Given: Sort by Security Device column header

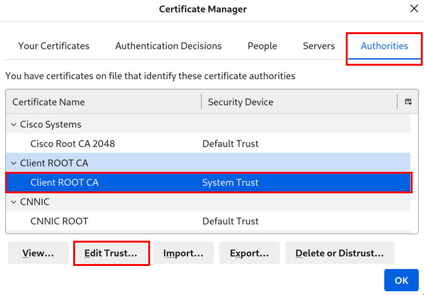Looking at the screenshot, I should (297, 102).
